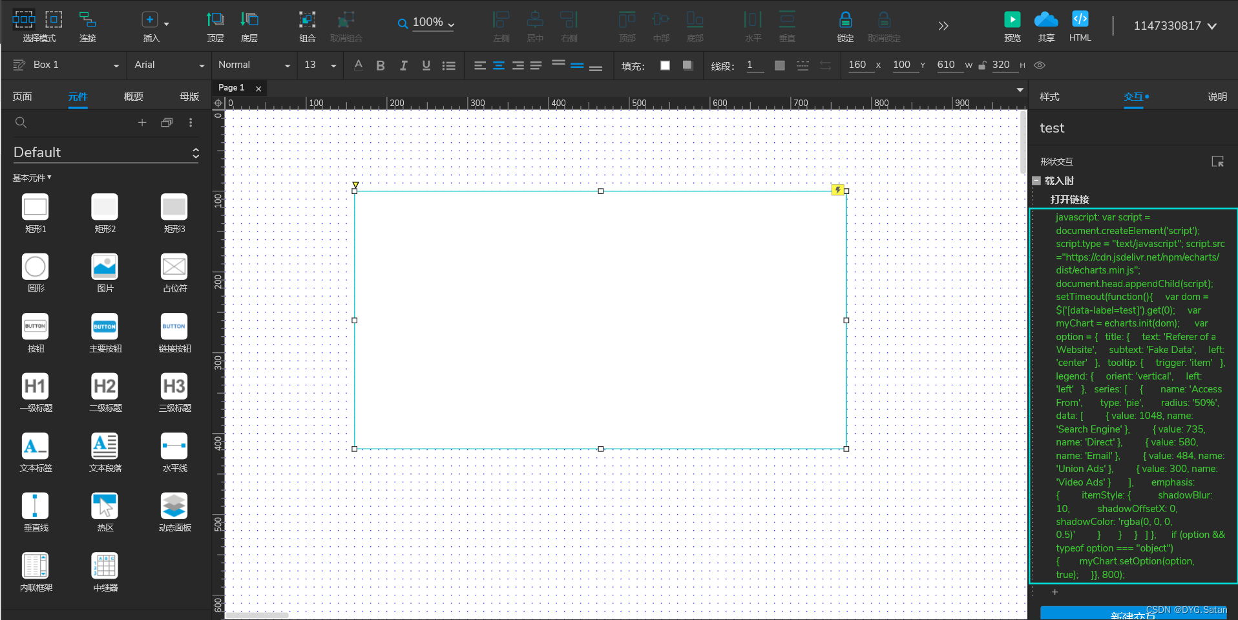Pick the 动态面板 dynamic panel widget
1238x620 pixels.
point(174,506)
